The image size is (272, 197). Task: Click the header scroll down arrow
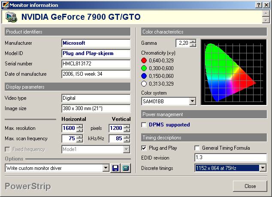click(266, 20)
